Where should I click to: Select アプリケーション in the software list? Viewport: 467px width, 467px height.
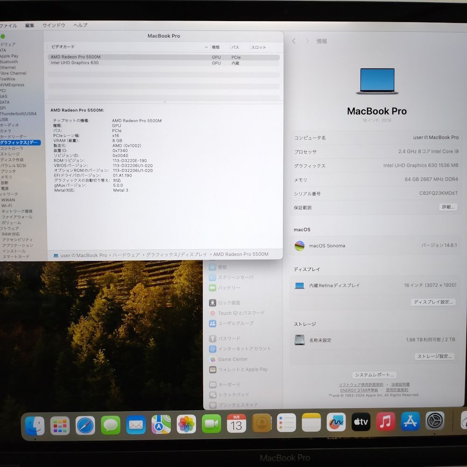pos(18,246)
